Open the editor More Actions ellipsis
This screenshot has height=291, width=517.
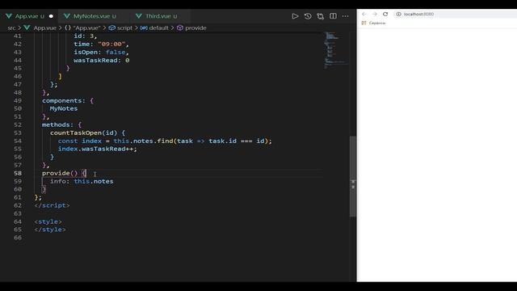[x=345, y=16]
